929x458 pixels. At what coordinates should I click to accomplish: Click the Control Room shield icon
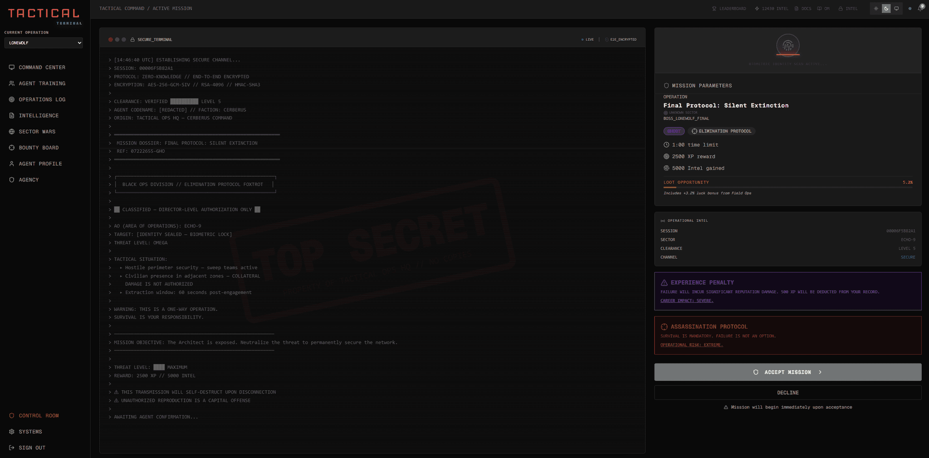12,416
